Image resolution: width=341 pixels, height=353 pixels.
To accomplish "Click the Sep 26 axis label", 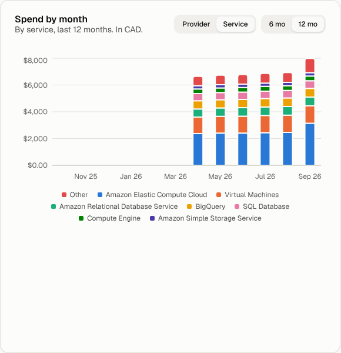I will tap(310, 176).
